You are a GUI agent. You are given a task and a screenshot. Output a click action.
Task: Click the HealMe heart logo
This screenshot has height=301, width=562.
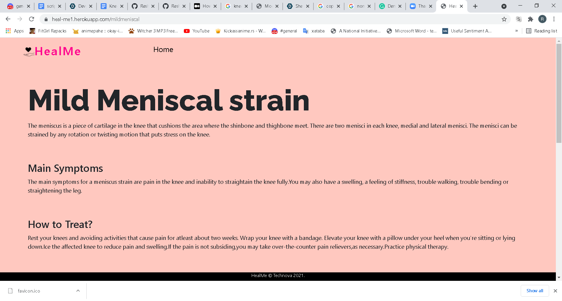pos(29,51)
